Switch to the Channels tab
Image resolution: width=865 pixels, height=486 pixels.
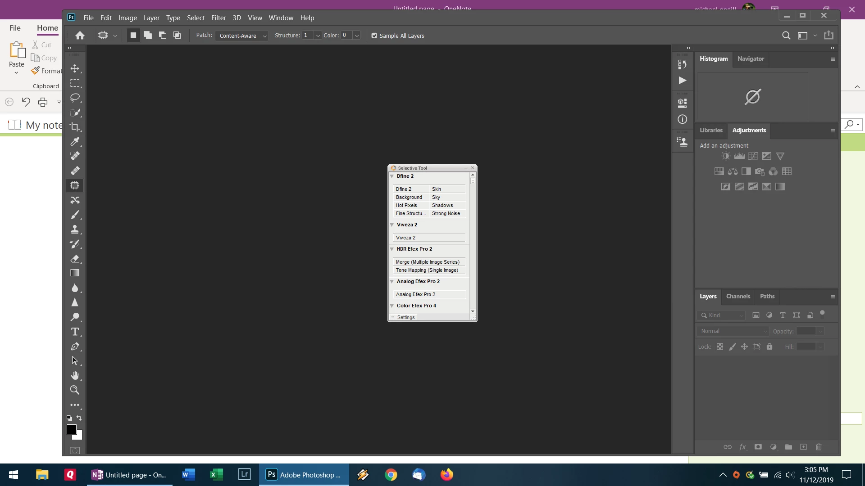pos(738,297)
